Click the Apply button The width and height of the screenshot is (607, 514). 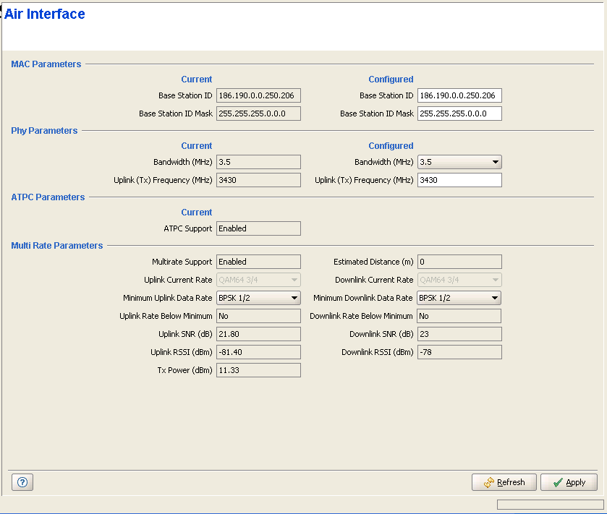click(x=569, y=482)
